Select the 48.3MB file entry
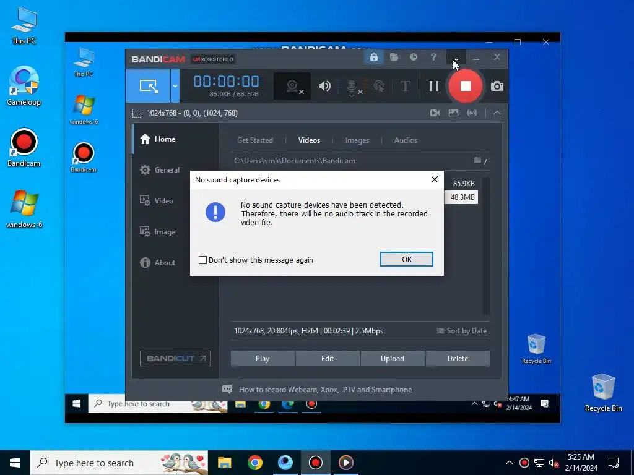The width and height of the screenshot is (634, 475). 462,197
